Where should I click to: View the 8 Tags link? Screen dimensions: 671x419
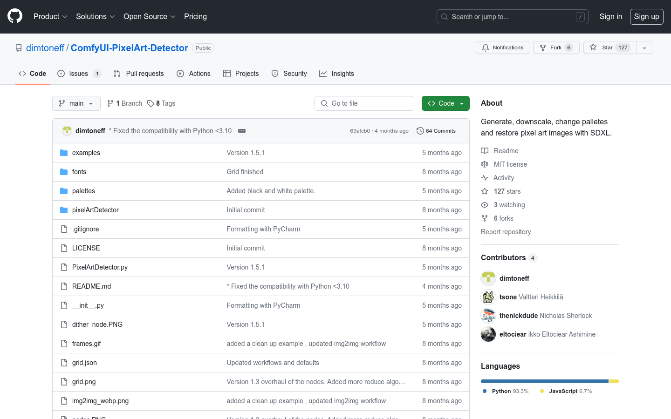[x=161, y=103]
